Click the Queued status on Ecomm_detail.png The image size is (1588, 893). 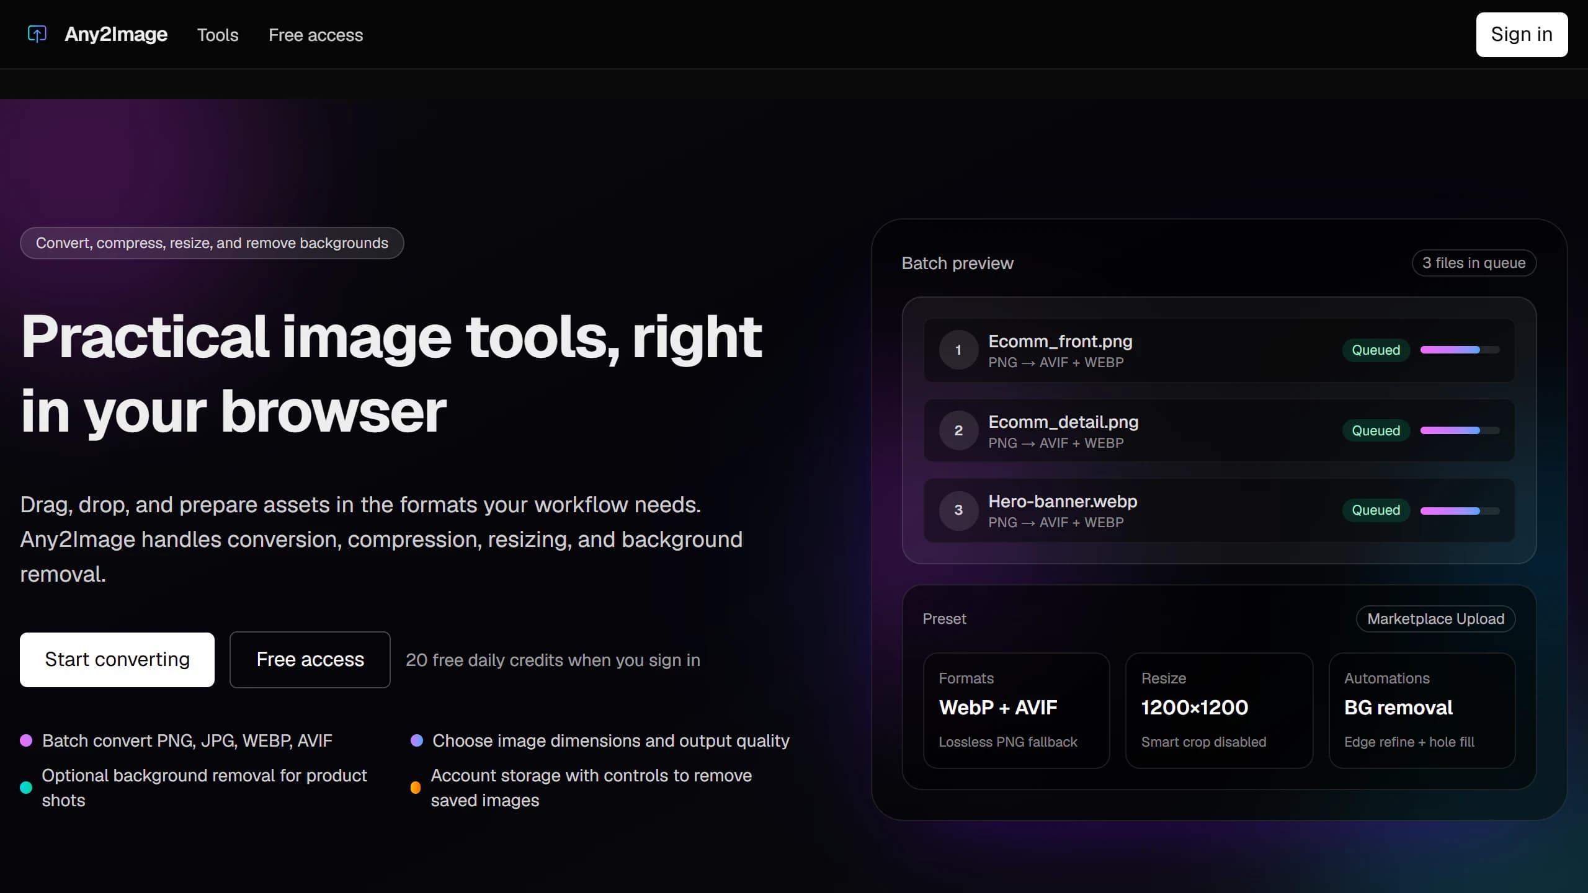pos(1376,430)
